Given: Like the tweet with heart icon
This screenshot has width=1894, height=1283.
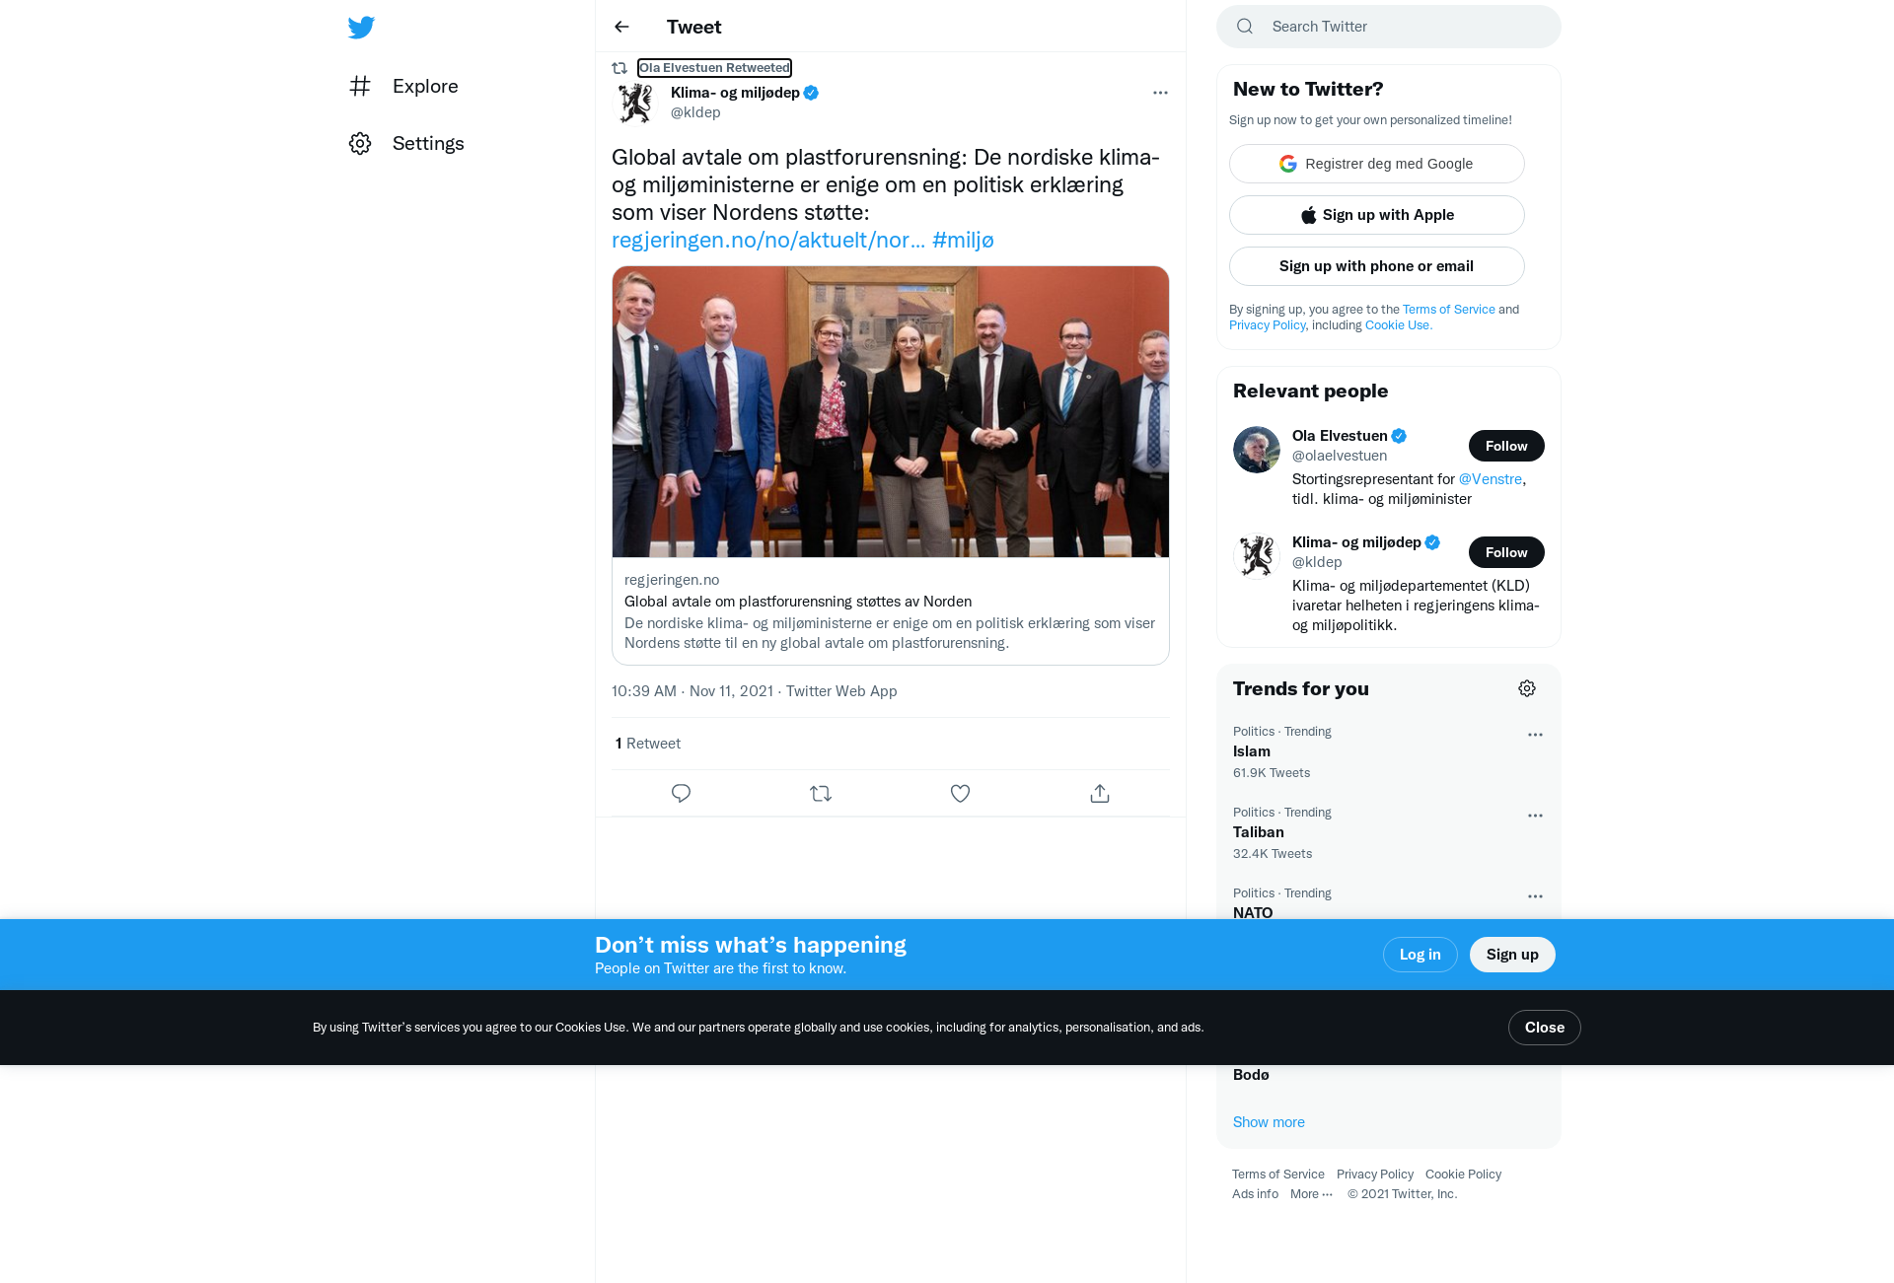Looking at the screenshot, I should [960, 793].
